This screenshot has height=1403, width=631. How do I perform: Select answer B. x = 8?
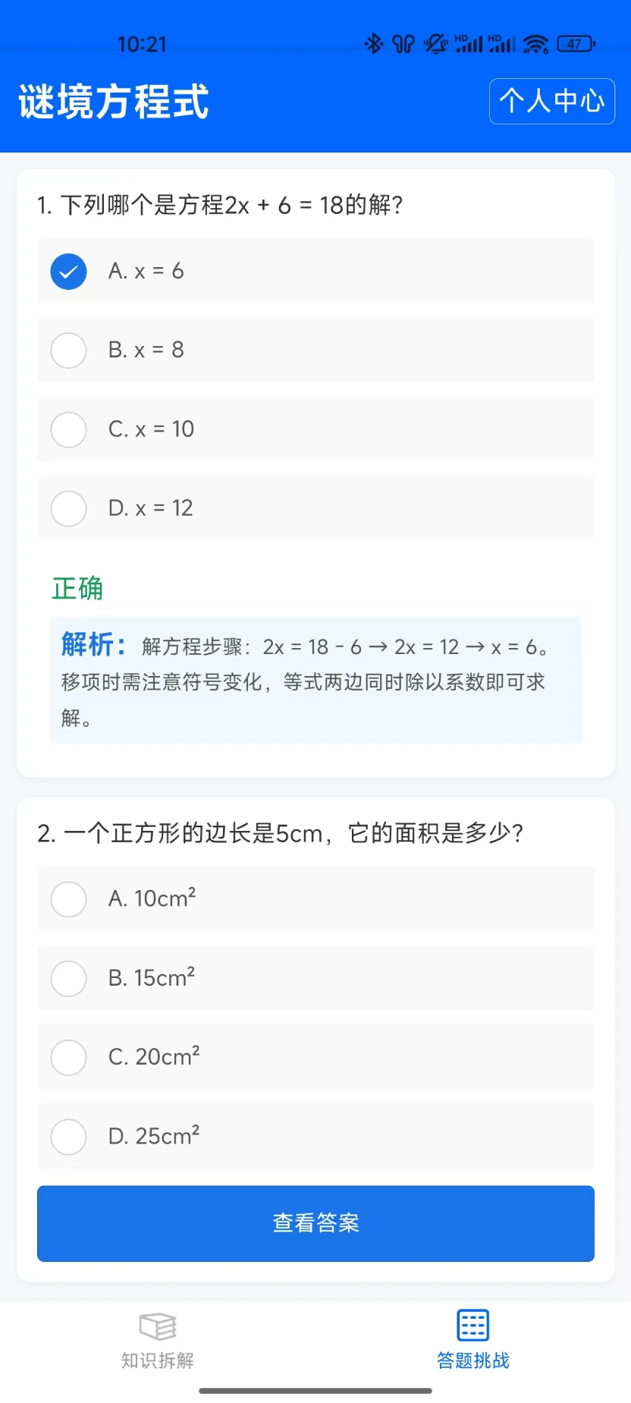pyautogui.click(x=315, y=350)
